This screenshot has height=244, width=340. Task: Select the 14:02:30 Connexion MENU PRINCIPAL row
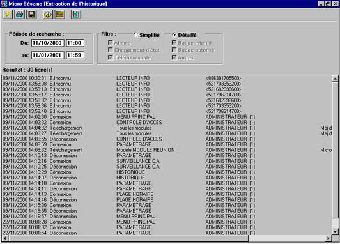click(167, 117)
